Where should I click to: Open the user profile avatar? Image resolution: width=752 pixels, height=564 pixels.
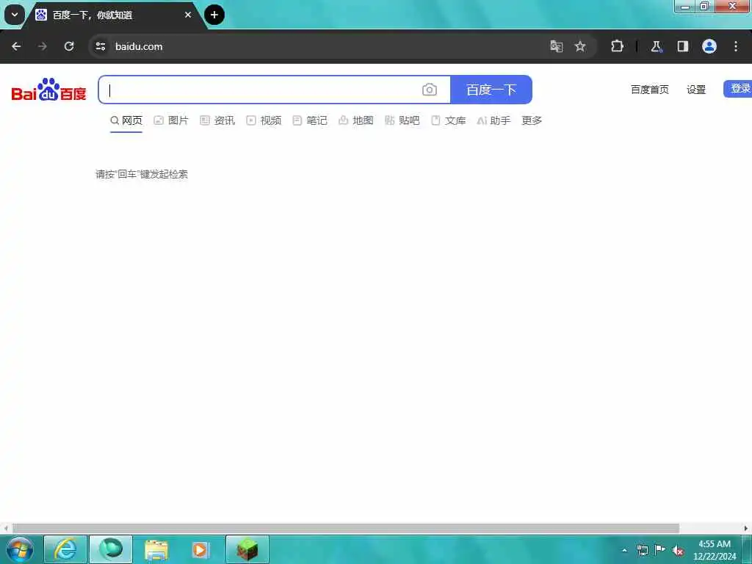709,46
